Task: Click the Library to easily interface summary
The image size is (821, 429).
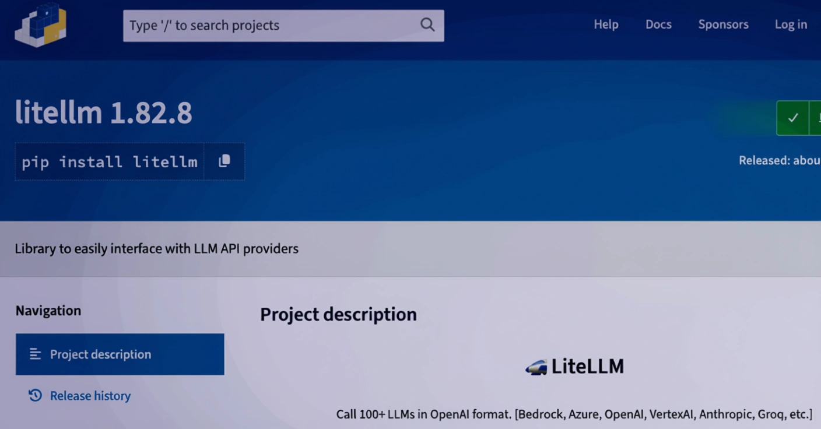Action: pyautogui.click(x=156, y=249)
